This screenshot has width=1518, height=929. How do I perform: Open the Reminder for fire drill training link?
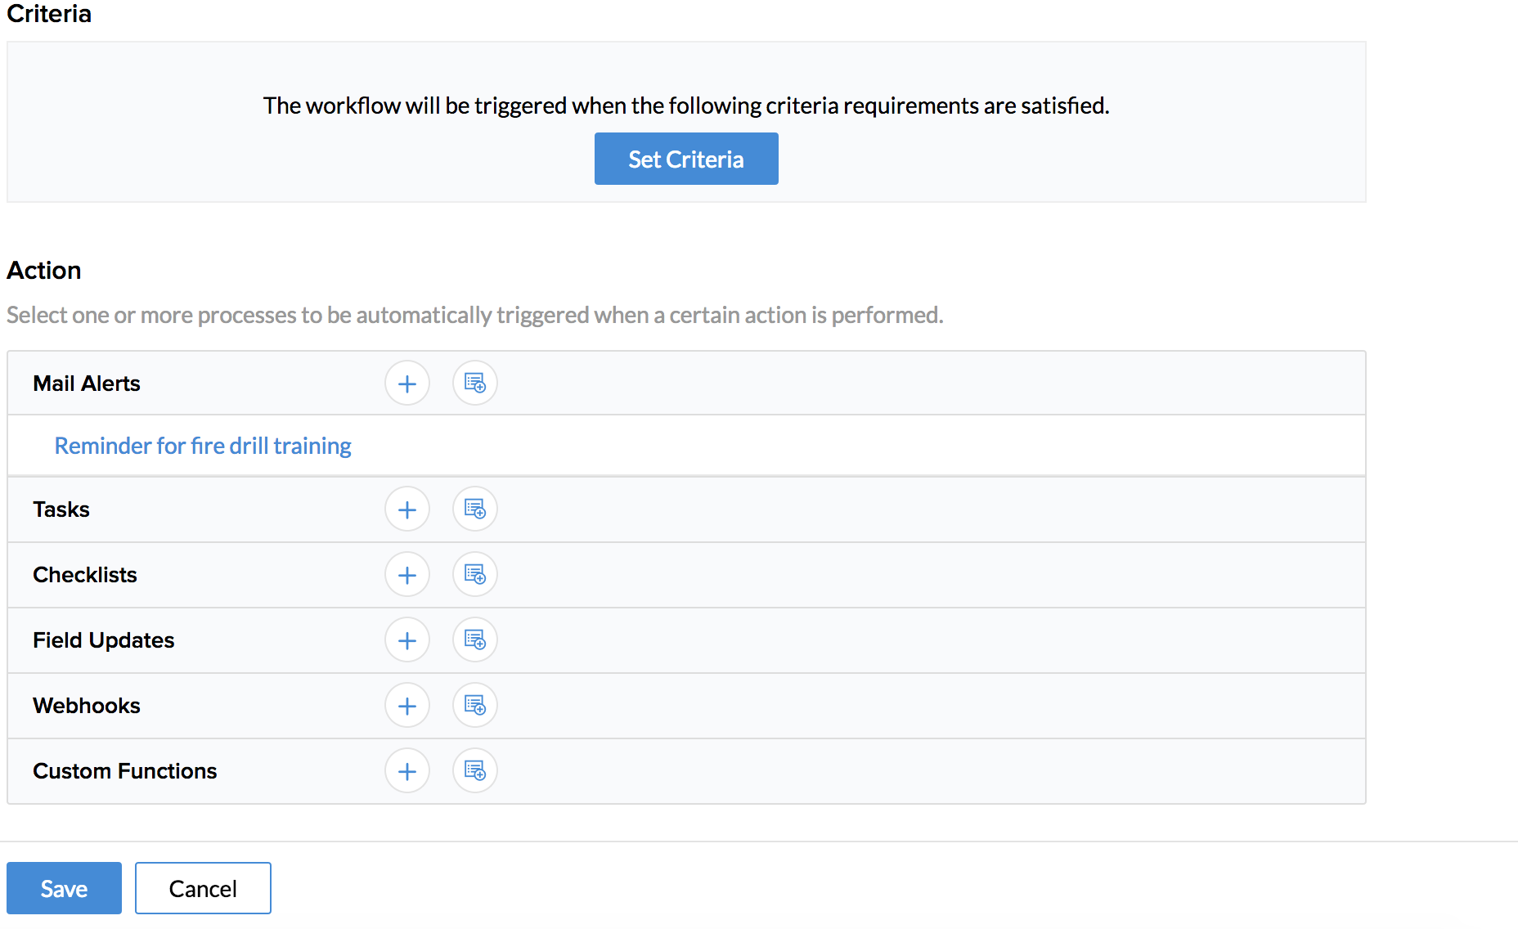[203, 446]
